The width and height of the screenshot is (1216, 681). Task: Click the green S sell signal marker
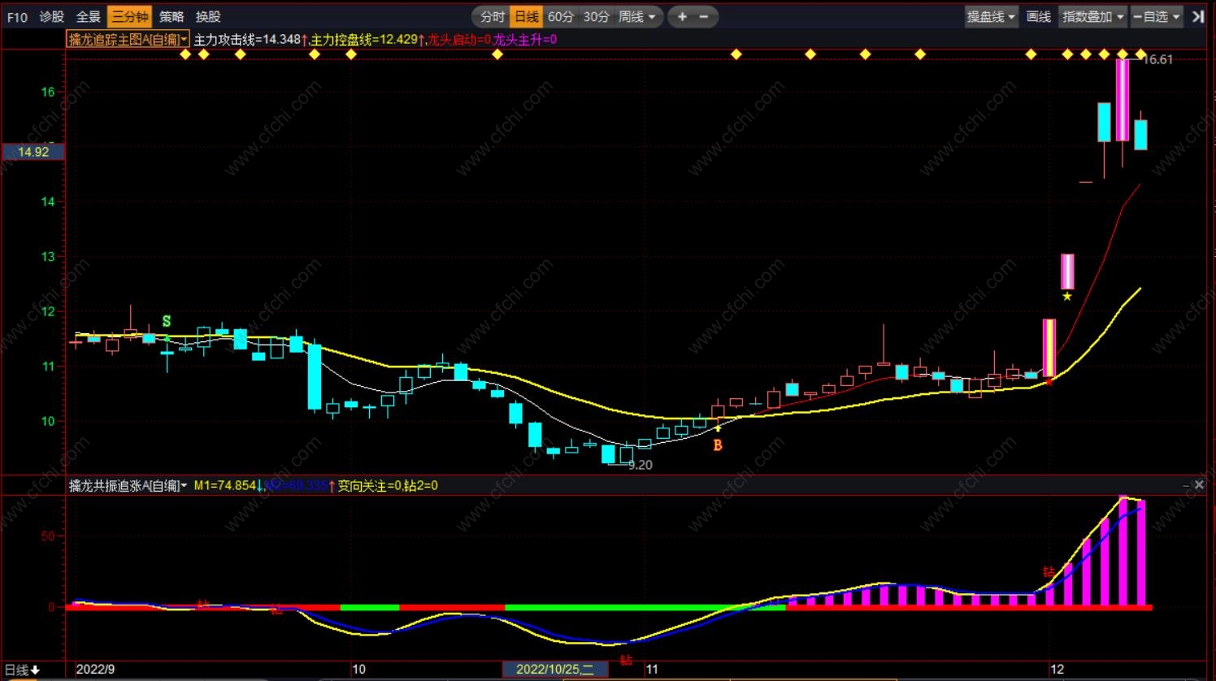click(x=167, y=321)
